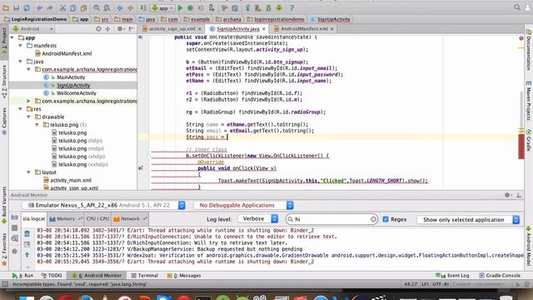533x300 pixels.
Task: Click the Navigate Back arrow icon
Action: pyautogui.click(x=120, y=7)
